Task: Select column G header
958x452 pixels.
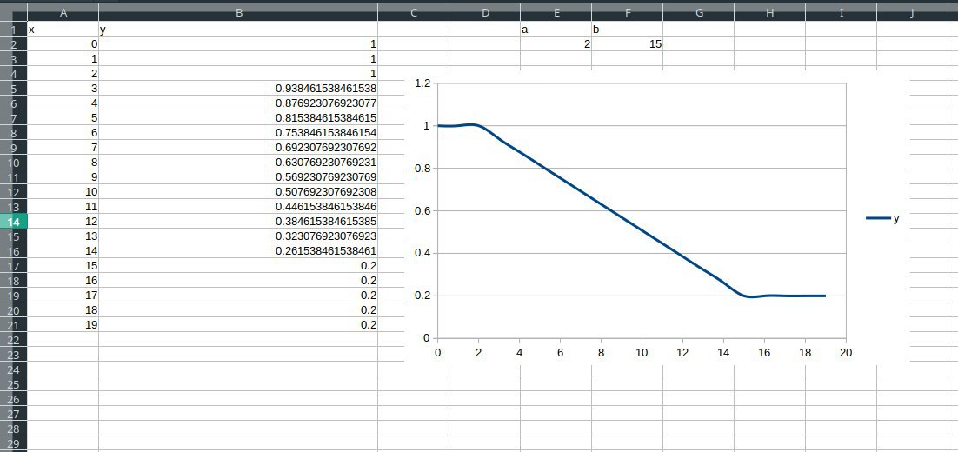Action: click(699, 12)
